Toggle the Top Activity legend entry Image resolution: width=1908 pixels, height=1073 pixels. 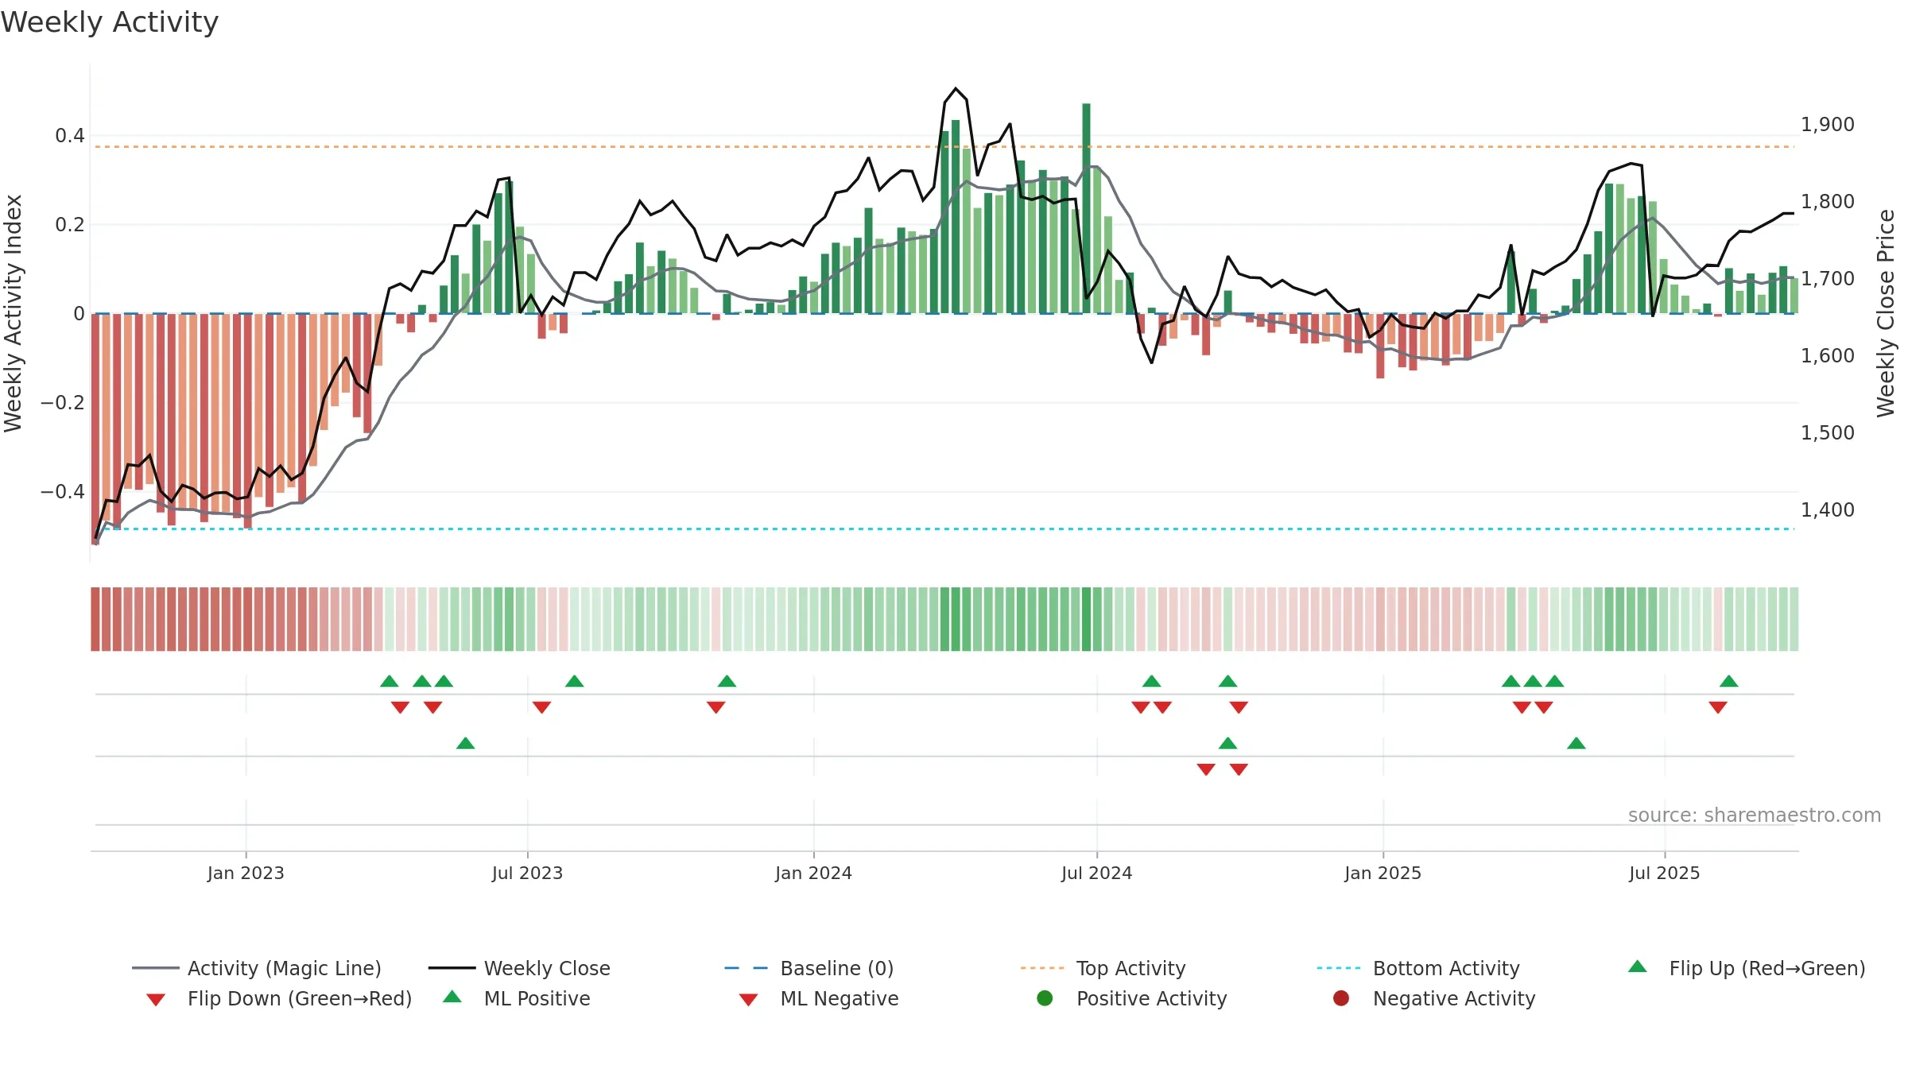click(x=1103, y=968)
